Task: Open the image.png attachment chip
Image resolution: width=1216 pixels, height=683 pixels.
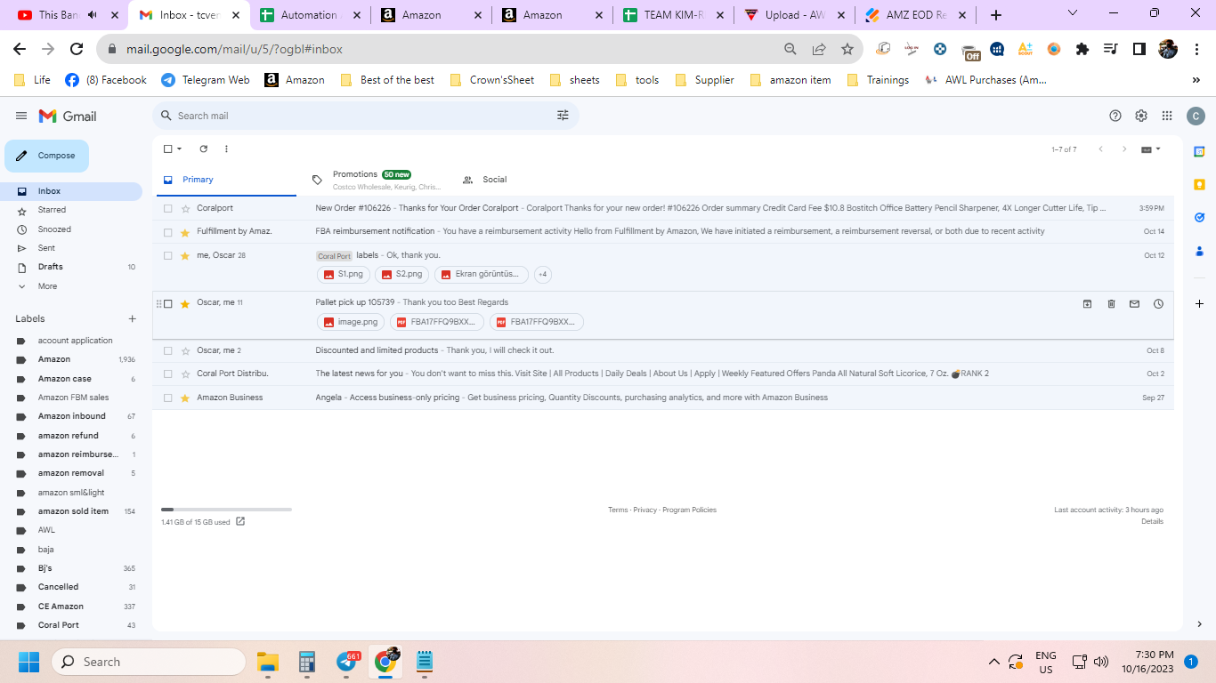Action: pyautogui.click(x=350, y=322)
